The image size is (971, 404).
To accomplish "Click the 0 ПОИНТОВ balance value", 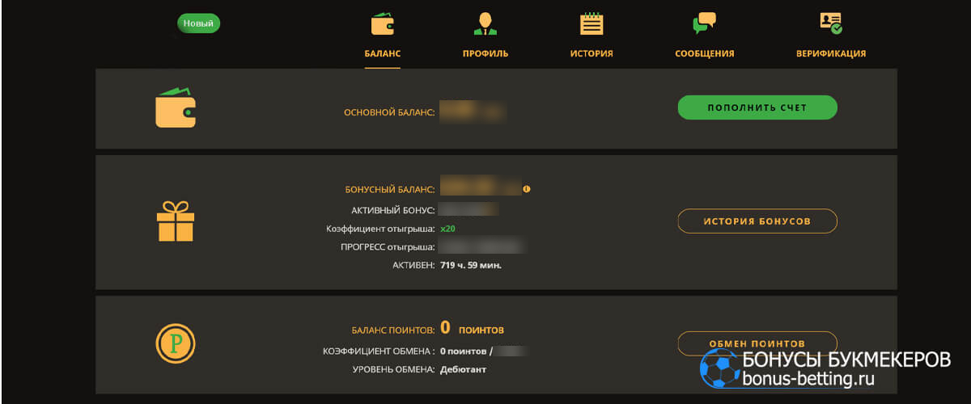I will click(473, 328).
